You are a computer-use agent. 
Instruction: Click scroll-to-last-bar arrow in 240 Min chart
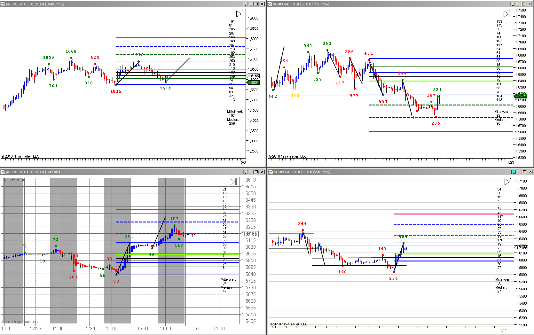(508, 182)
